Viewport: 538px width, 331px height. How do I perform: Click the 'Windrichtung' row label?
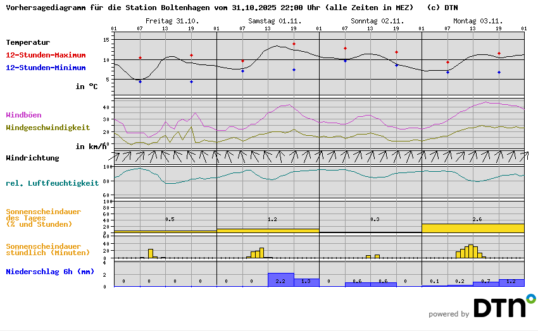coord(32,158)
